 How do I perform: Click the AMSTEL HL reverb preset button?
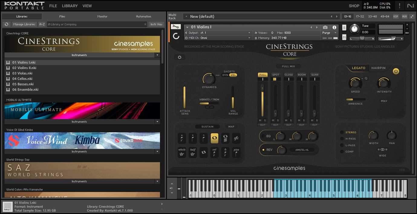[302, 150]
